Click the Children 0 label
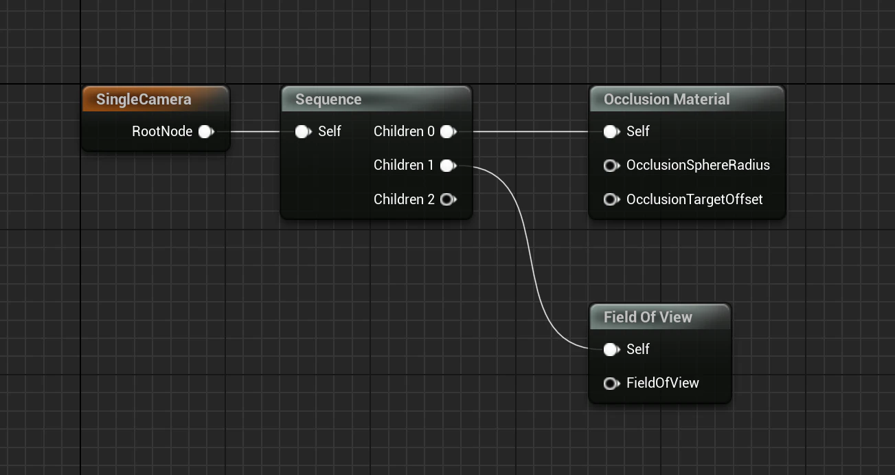The width and height of the screenshot is (895, 475). [404, 131]
